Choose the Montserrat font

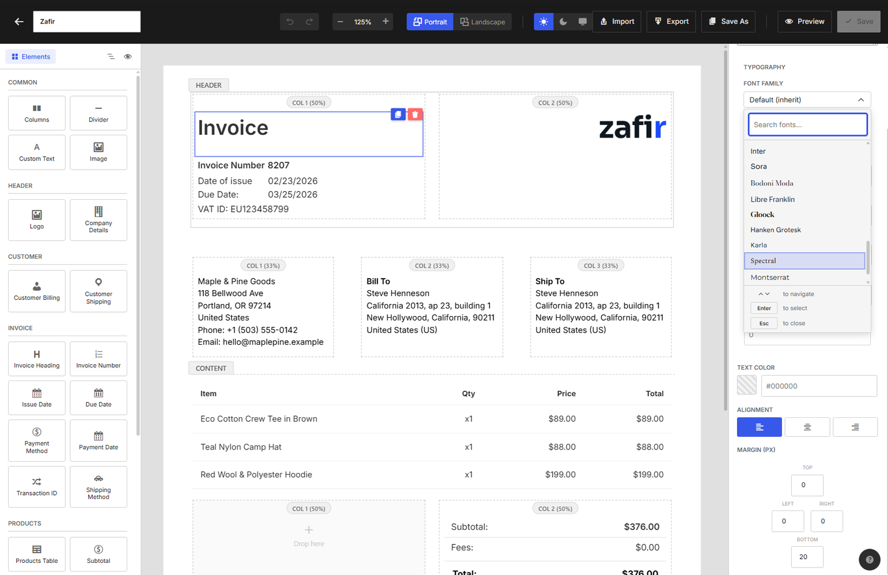(804, 277)
